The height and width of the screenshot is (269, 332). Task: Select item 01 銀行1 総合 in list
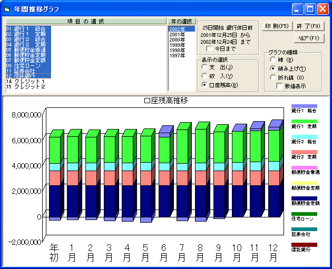(x=26, y=28)
